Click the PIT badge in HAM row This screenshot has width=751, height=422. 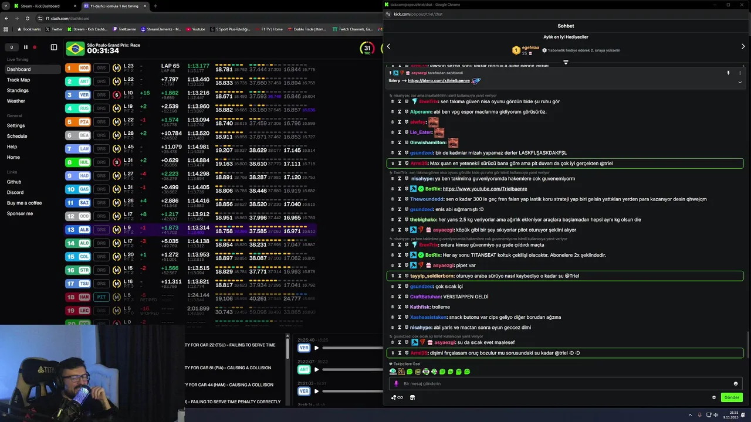pyautogui.click(x=102, y=297)
